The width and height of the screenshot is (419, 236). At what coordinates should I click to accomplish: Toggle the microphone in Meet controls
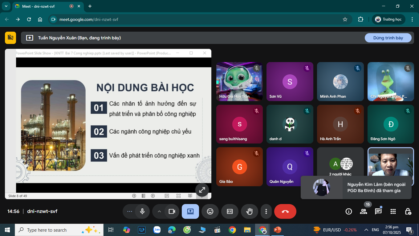click(x=142, y=211)
